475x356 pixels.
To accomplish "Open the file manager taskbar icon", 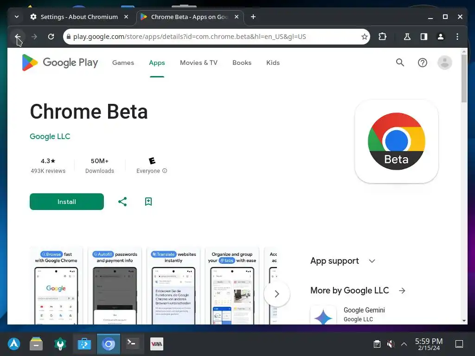I will (36, 344).
